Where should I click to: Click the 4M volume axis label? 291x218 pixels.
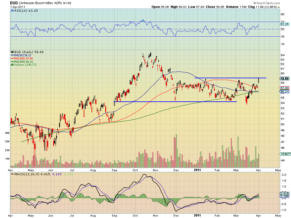point(7,133)
